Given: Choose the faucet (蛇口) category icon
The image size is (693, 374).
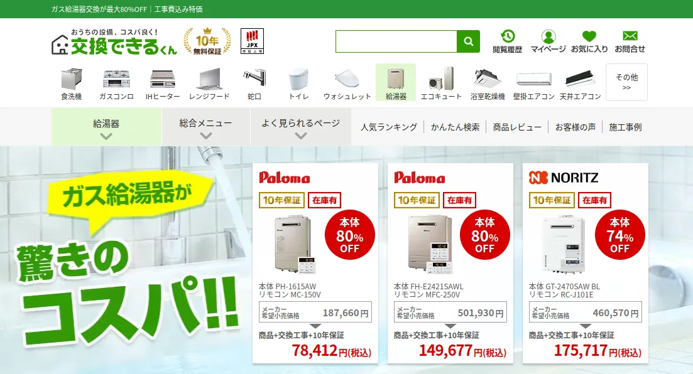Looking at the screenshot, I should click(254, 83).
